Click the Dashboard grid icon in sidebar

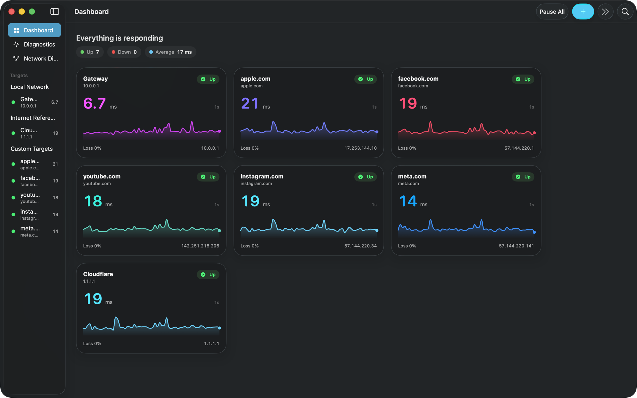[x=16, y=30]
